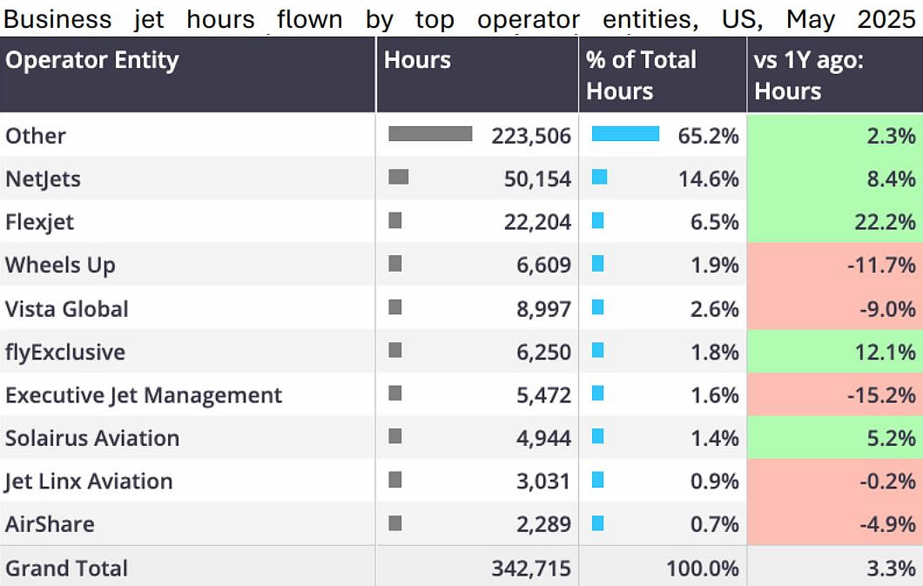
Task: Click flyExclusive share value 1.8%
Action: (x=715, y=353)
